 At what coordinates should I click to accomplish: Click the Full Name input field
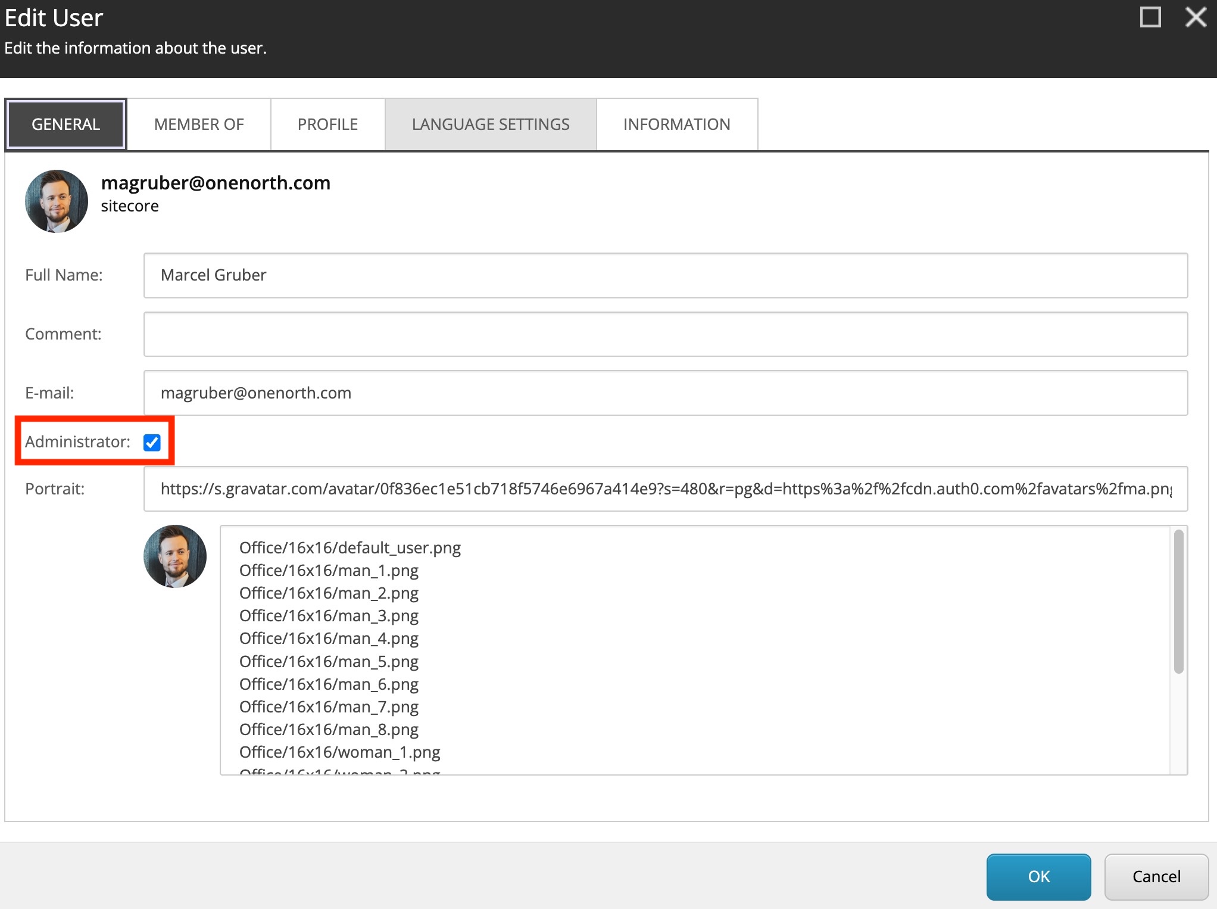pos(666,275)
